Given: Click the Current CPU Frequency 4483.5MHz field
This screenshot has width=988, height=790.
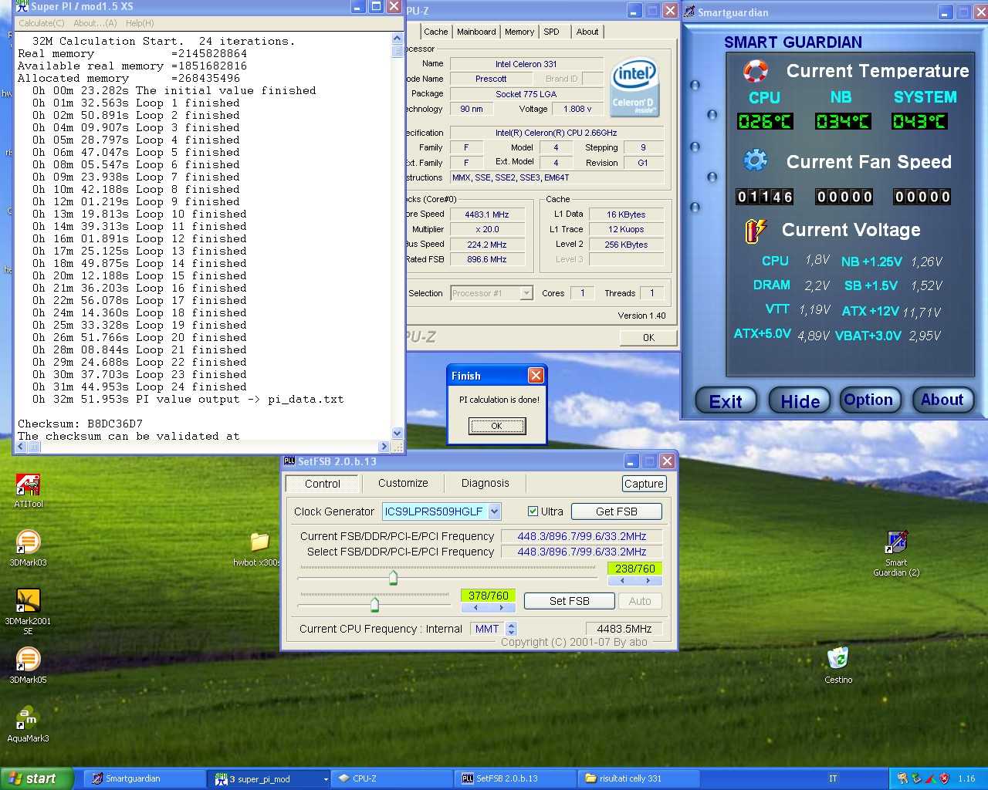Looking at the screenshot, I should pos(624,629).
